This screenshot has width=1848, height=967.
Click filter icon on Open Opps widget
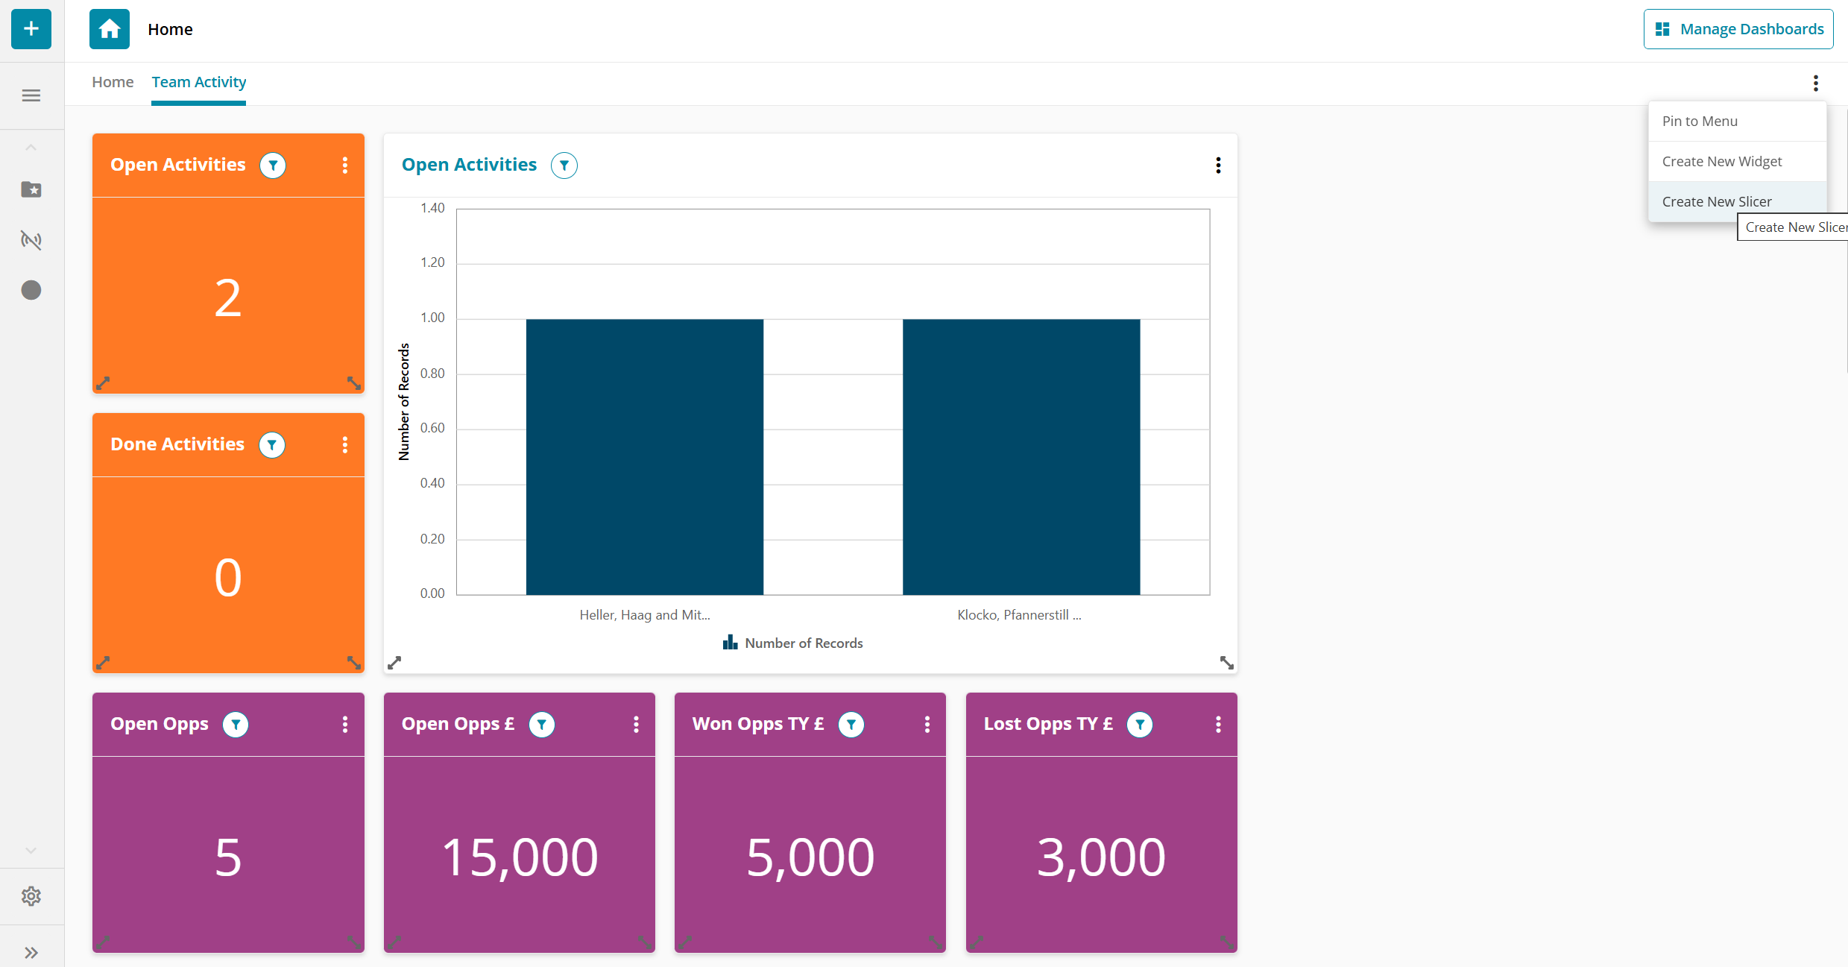(x=236, y=724)
